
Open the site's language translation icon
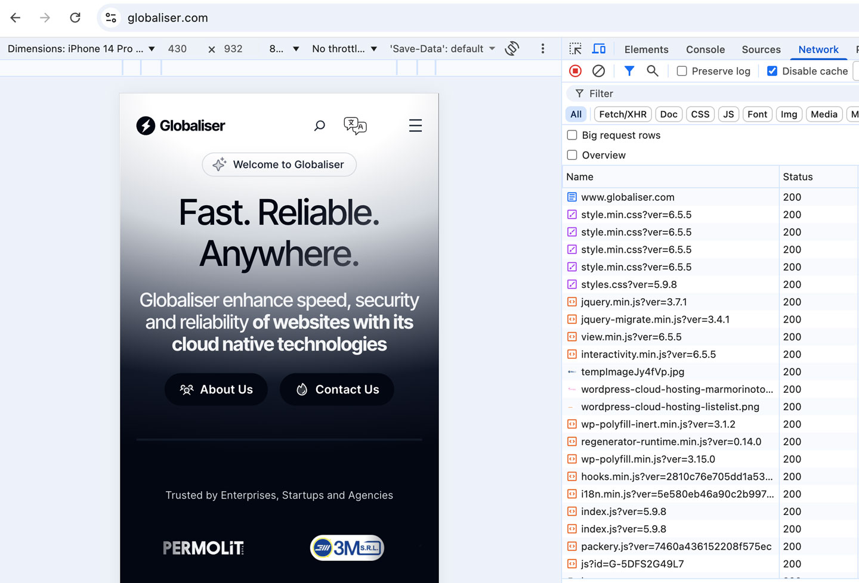click(355, 126)
